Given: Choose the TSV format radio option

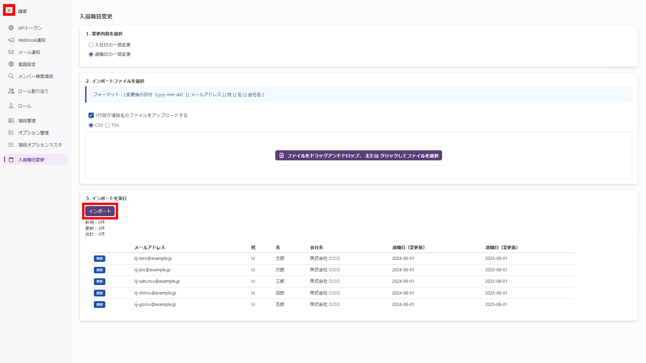Looking at the screenshot, I should [x=108, y=125].
